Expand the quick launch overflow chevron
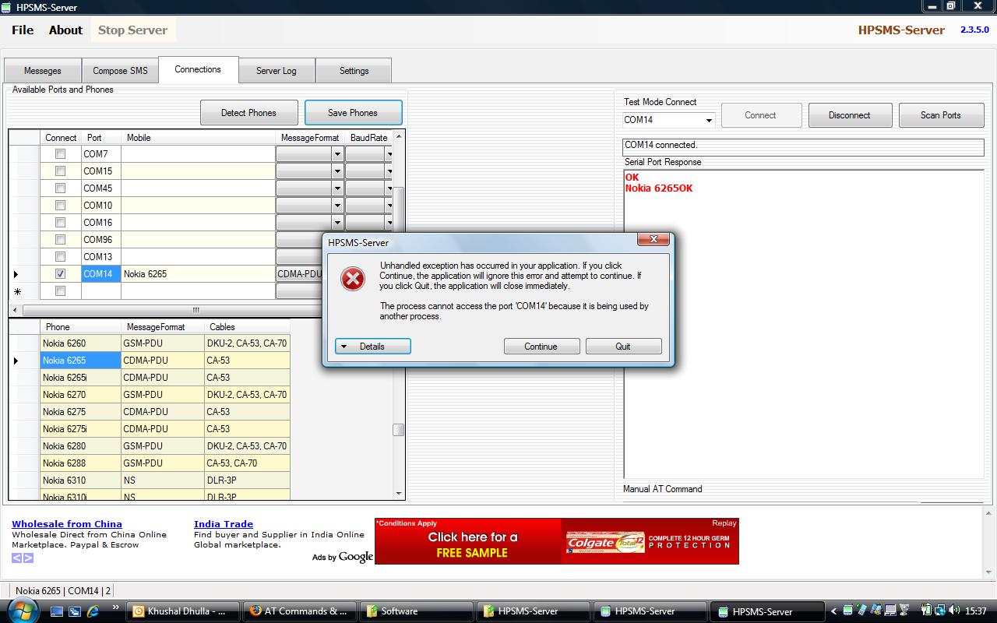The image size is (997, 623). pyautogui.click(x=116, y=607)
